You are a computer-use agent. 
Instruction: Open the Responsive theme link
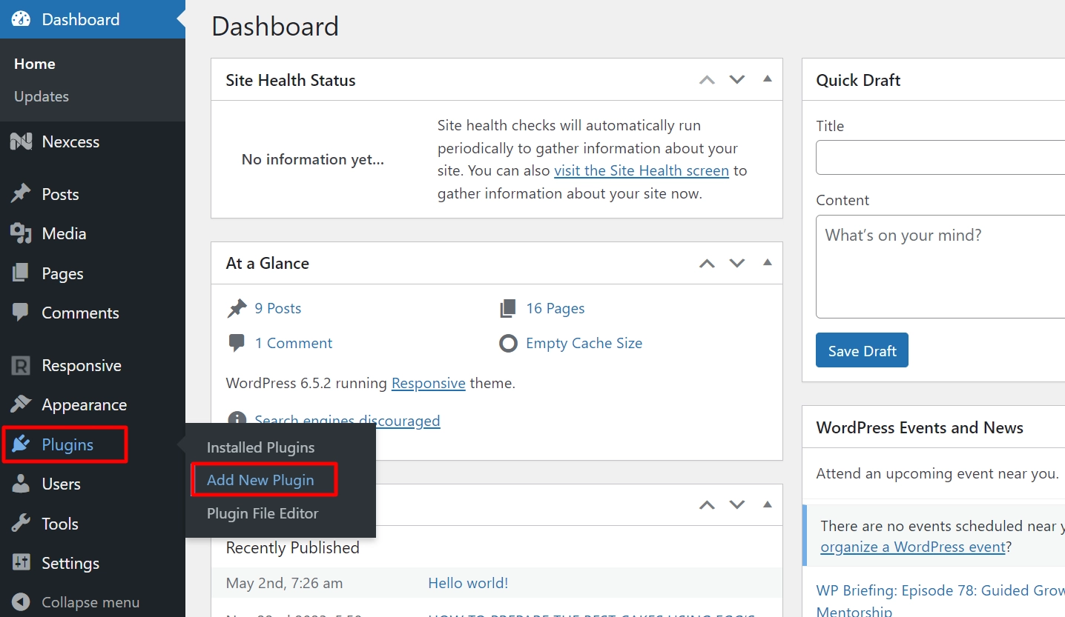pyautogui.click(x=429, y=383)
